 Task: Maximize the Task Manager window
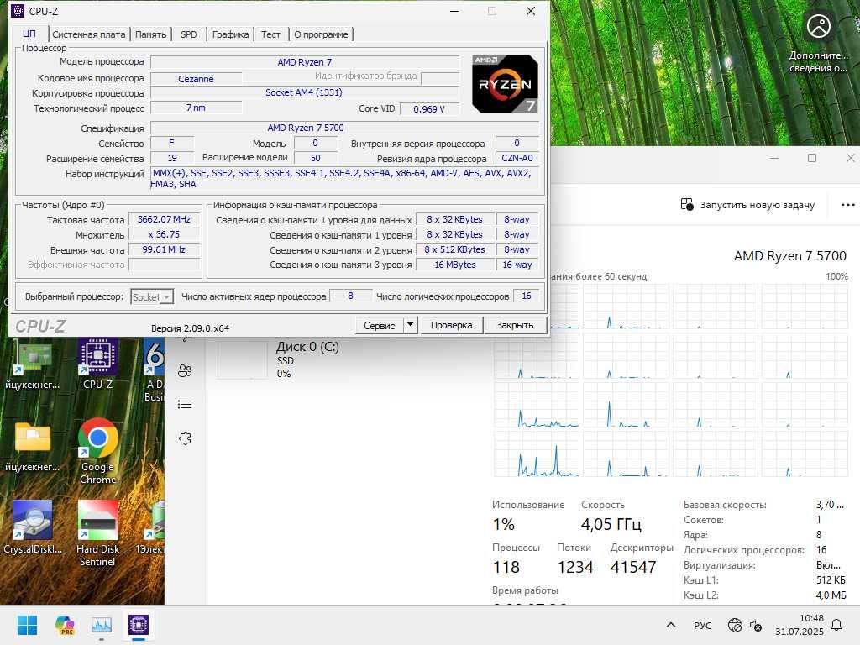(812, 158)
